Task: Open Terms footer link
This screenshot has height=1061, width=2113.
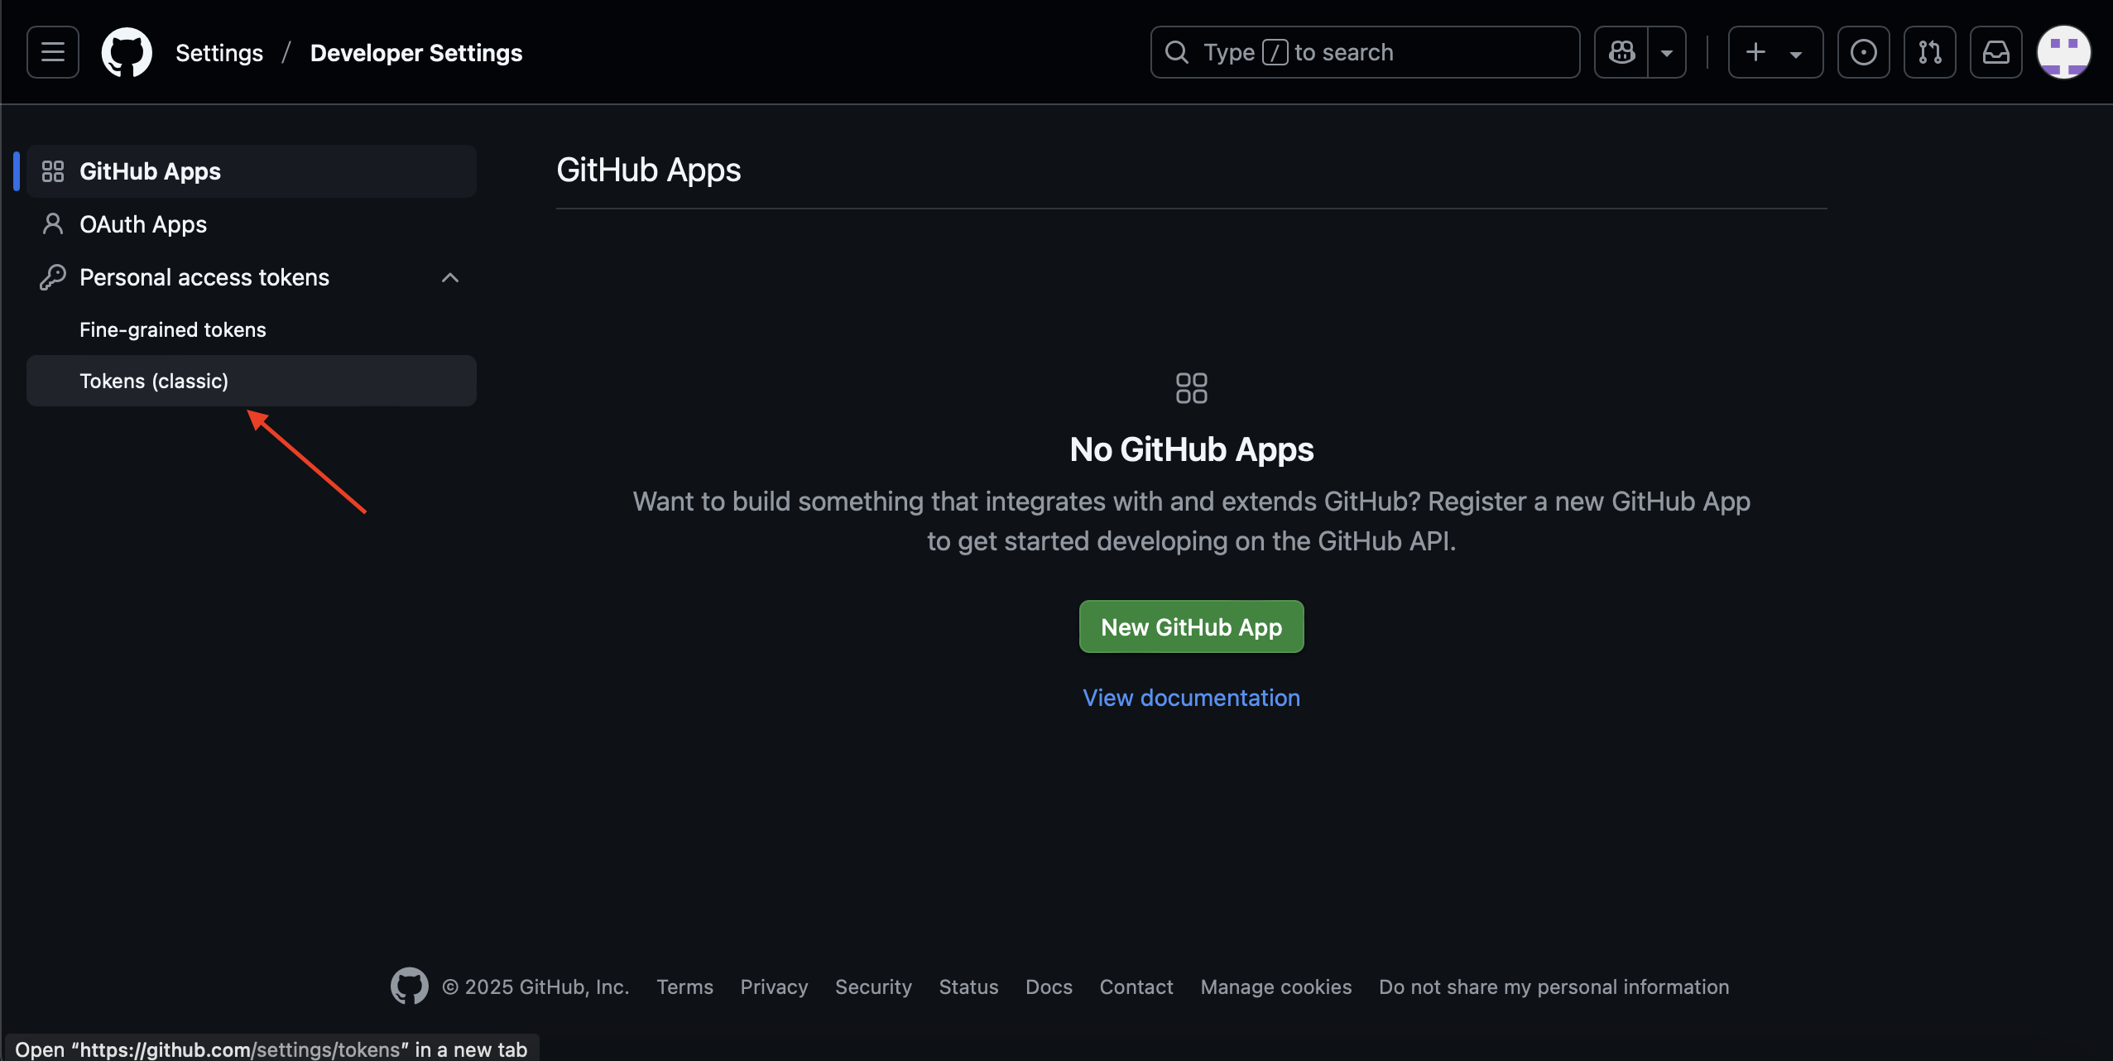Action: (x=684, y=987)
